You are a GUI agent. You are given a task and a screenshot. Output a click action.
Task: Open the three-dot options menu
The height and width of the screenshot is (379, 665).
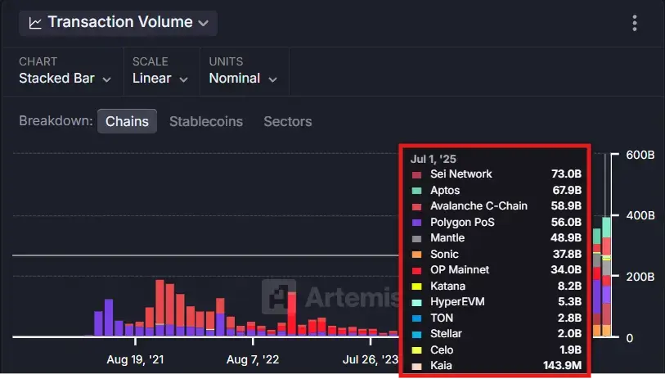635,23
